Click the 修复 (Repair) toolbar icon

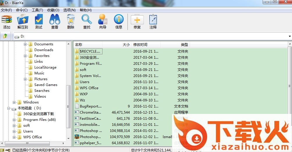(x=137, y=22)
